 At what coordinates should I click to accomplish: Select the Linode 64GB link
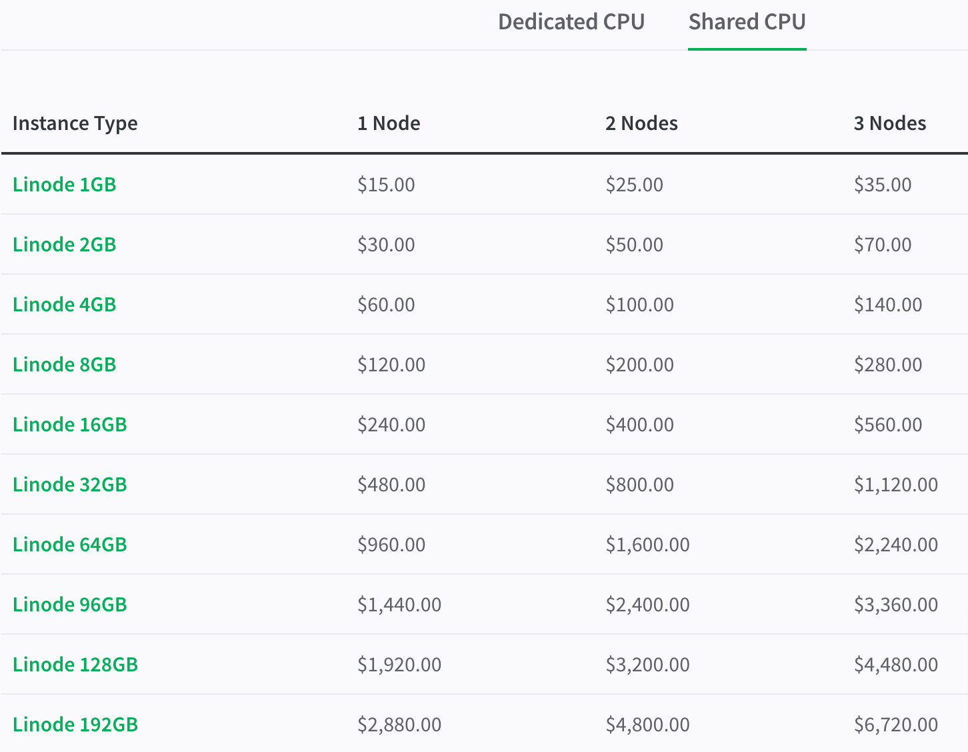point(69,545)
